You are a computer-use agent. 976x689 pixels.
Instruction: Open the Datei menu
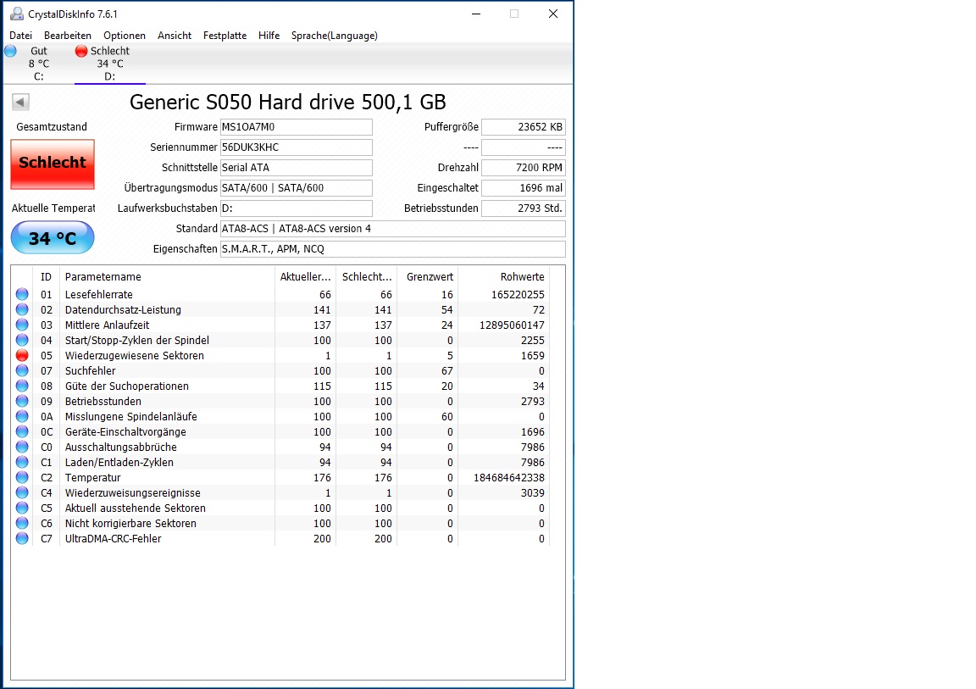(x=20, y=36)
